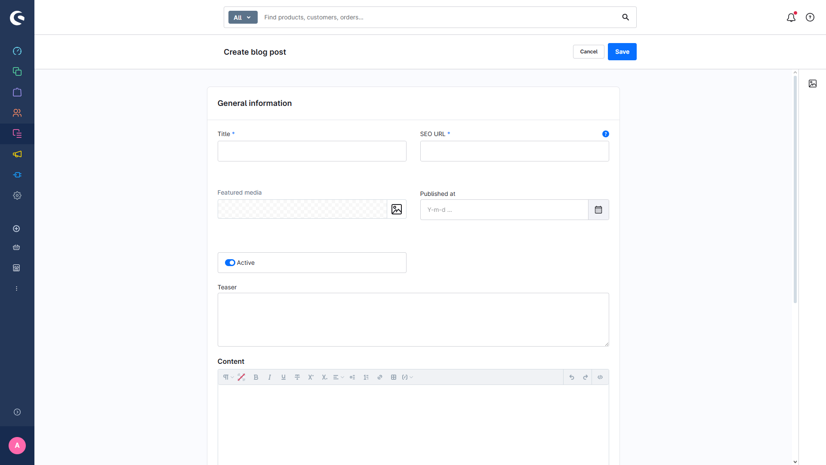Toggle the Active switch off
This screenshot has width=826, height=465.
pyautogui.click(x=230, y=263)
